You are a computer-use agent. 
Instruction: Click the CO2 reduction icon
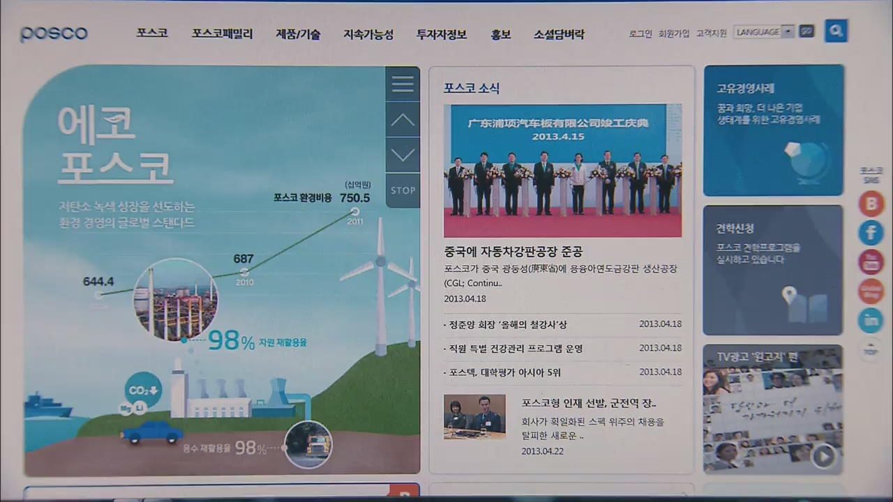tap(143, 390)
